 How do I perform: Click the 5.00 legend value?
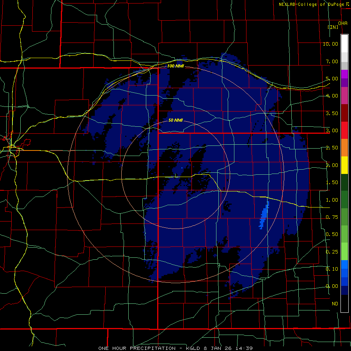pos(332,78)
